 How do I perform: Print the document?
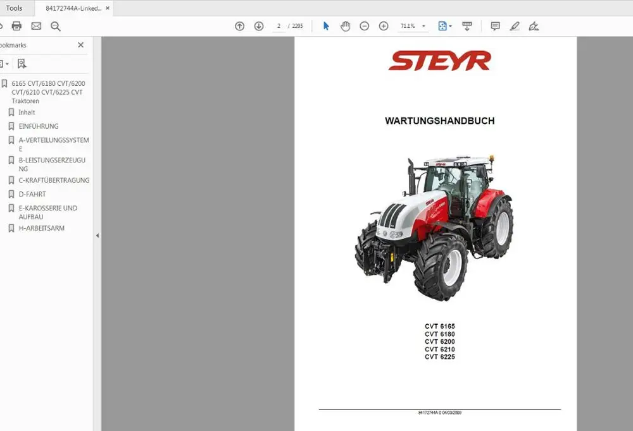[x=17, y=26]
